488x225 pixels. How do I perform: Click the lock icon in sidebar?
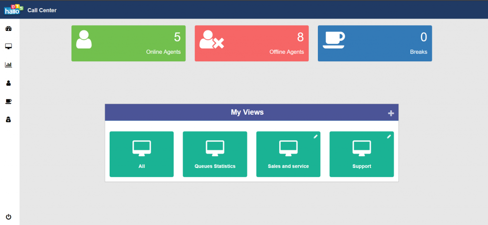click(8, 120)
